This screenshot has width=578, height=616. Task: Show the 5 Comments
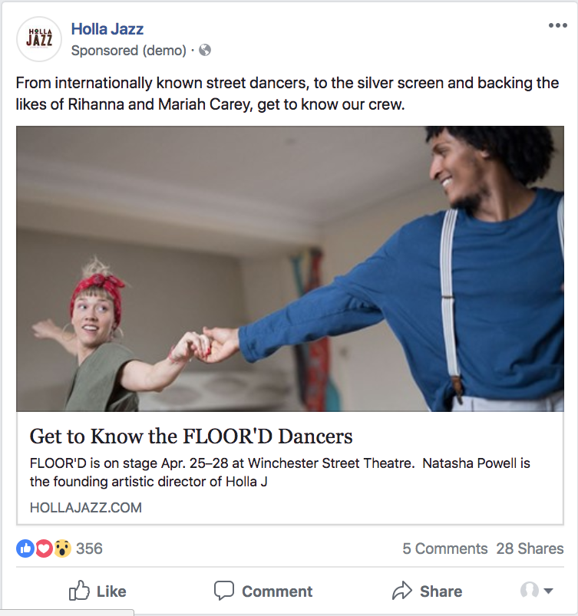click(x=444, y=548)
